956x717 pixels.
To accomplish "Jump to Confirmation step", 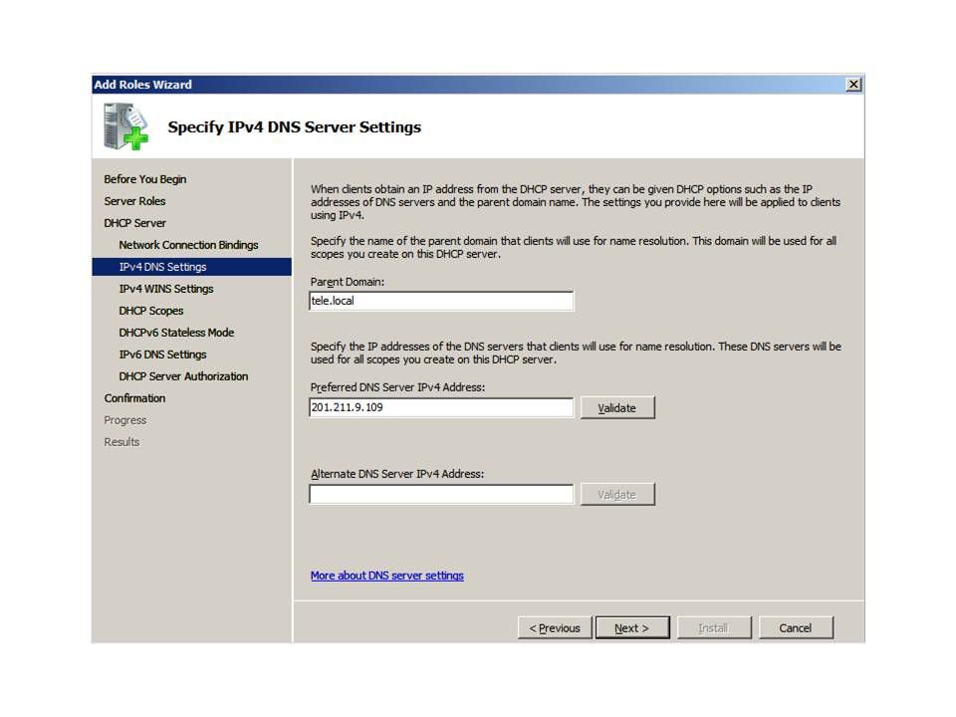I will click(135, 398).
